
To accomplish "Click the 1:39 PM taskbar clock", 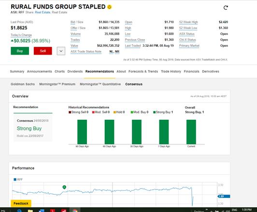I will (246, 210).
